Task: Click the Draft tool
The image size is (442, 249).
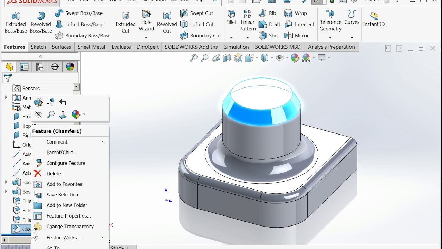Action: click(x=269, y=24)
